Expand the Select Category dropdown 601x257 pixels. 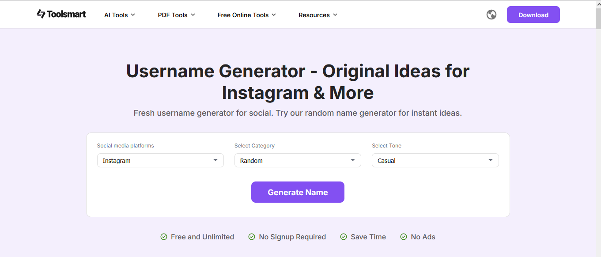pos(298,160)
